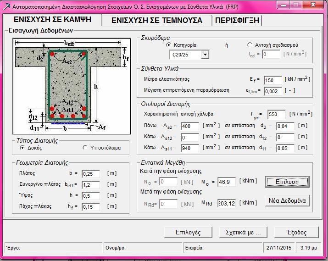
Task: Click the MRd field showing 203,12
Action: tap(227, 204)
